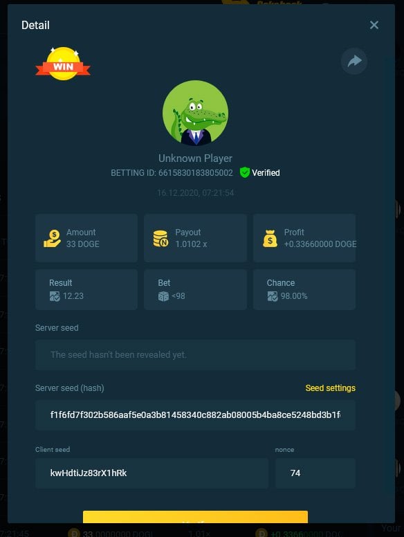The image size is (404, 537).
Task: Click the Chance percentage icon
Action: pos(273,296)
